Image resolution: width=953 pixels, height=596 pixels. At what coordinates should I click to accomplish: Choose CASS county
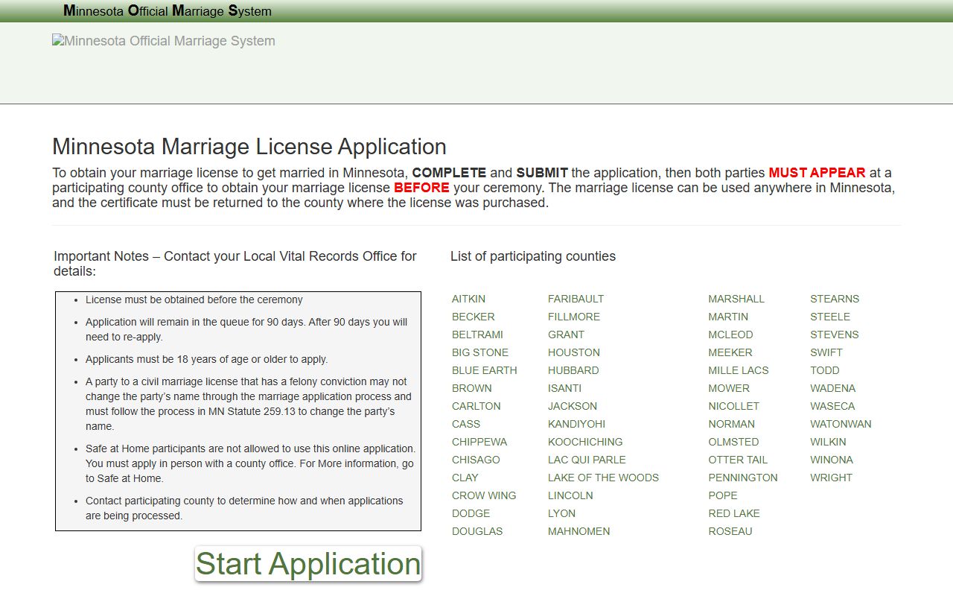tap(466, 424)
